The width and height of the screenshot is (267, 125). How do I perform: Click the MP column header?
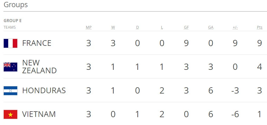tap(89, 27)
